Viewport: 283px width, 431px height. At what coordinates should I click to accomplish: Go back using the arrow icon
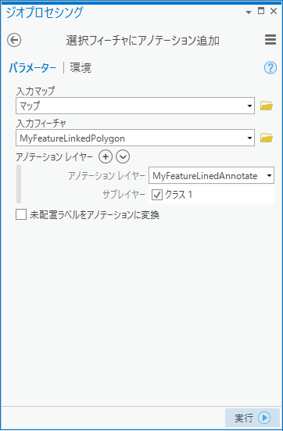click(14, 41)
